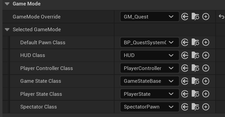The height and width of the screenshot is (117, 225).
Task: Browse to Game State Class asset
Action: pos(195,81)
